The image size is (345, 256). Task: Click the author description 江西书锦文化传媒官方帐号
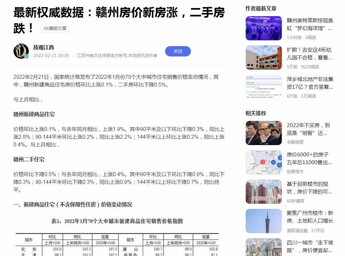tap(117, 55)
